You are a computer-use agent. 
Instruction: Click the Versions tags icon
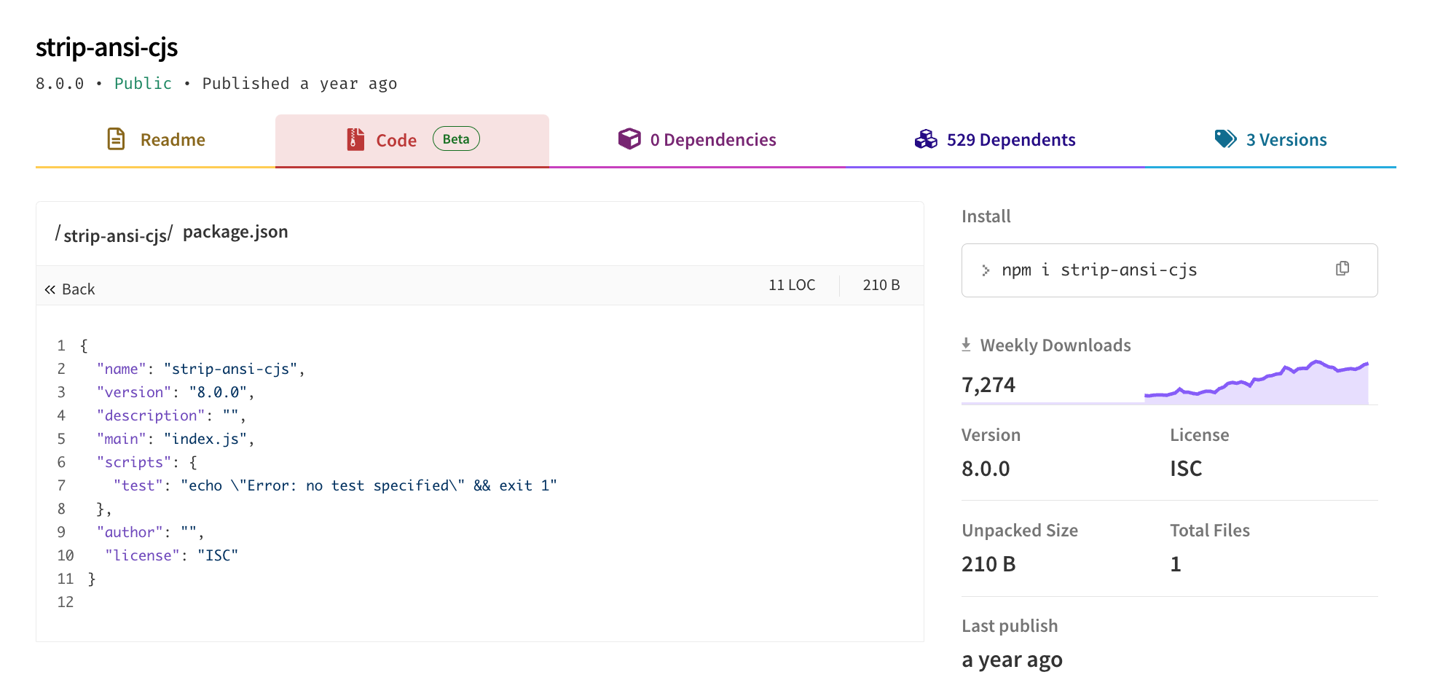pos(1225,138)
